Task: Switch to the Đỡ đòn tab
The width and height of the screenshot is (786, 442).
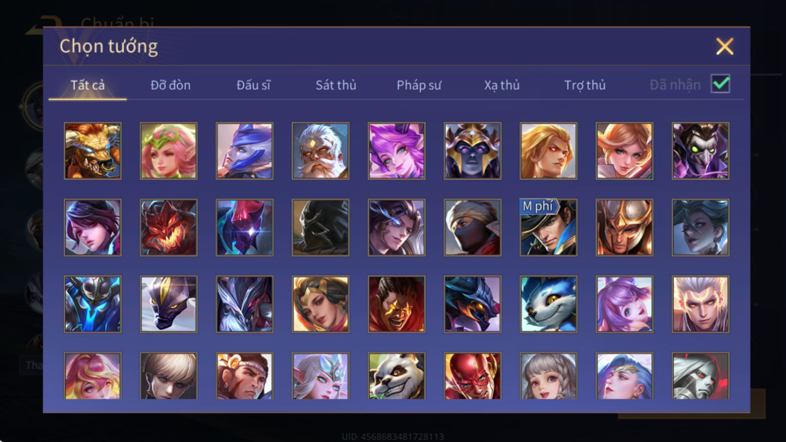Action: 170,85
